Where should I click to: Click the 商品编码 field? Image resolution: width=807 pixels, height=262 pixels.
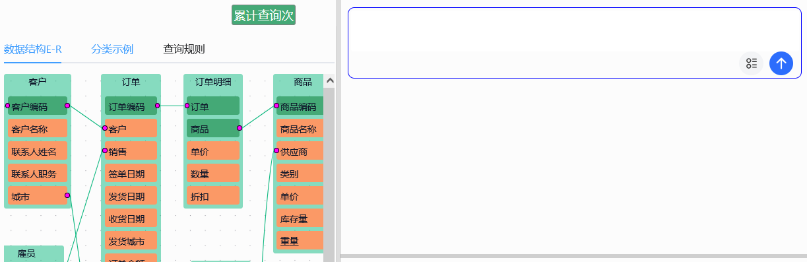(x=300, y=106)
